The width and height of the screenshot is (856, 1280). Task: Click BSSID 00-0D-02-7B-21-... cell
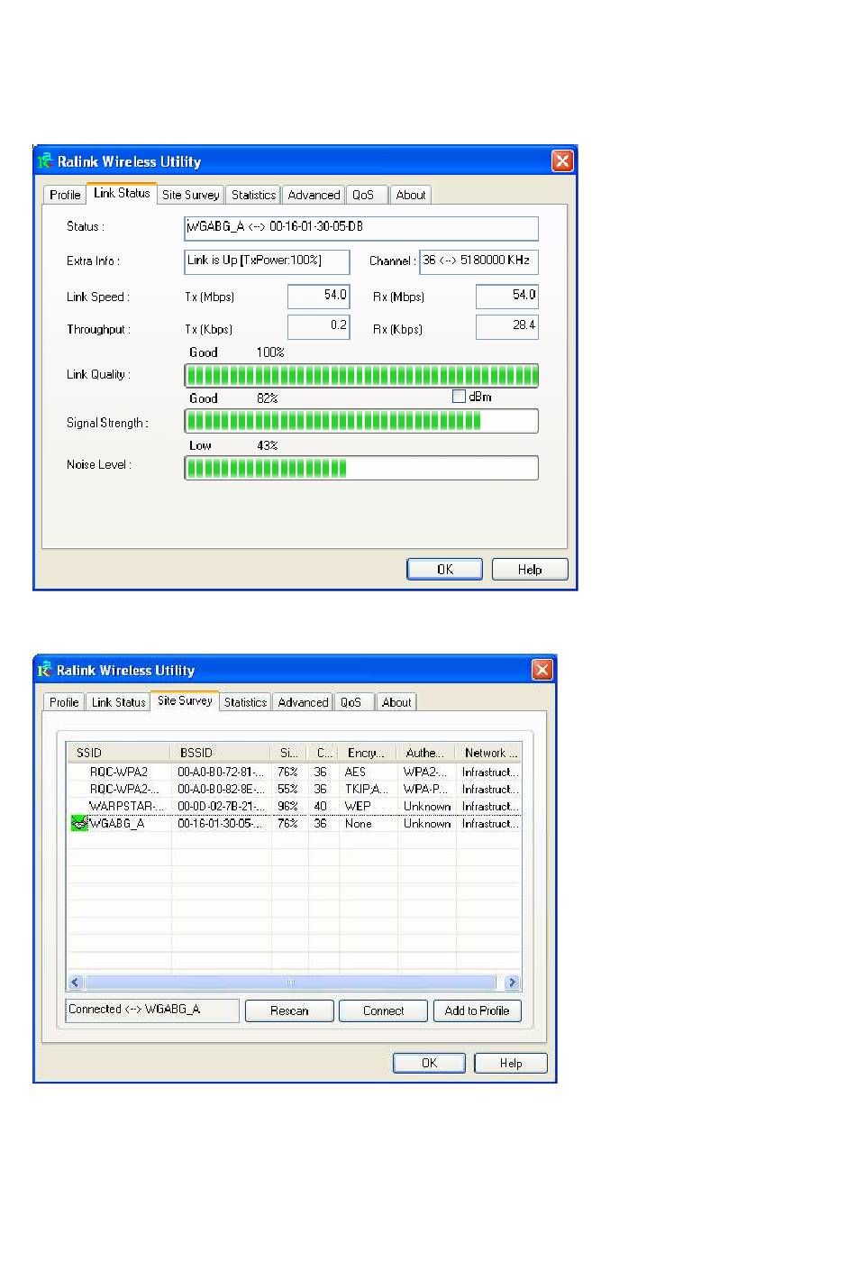[221, 806]
